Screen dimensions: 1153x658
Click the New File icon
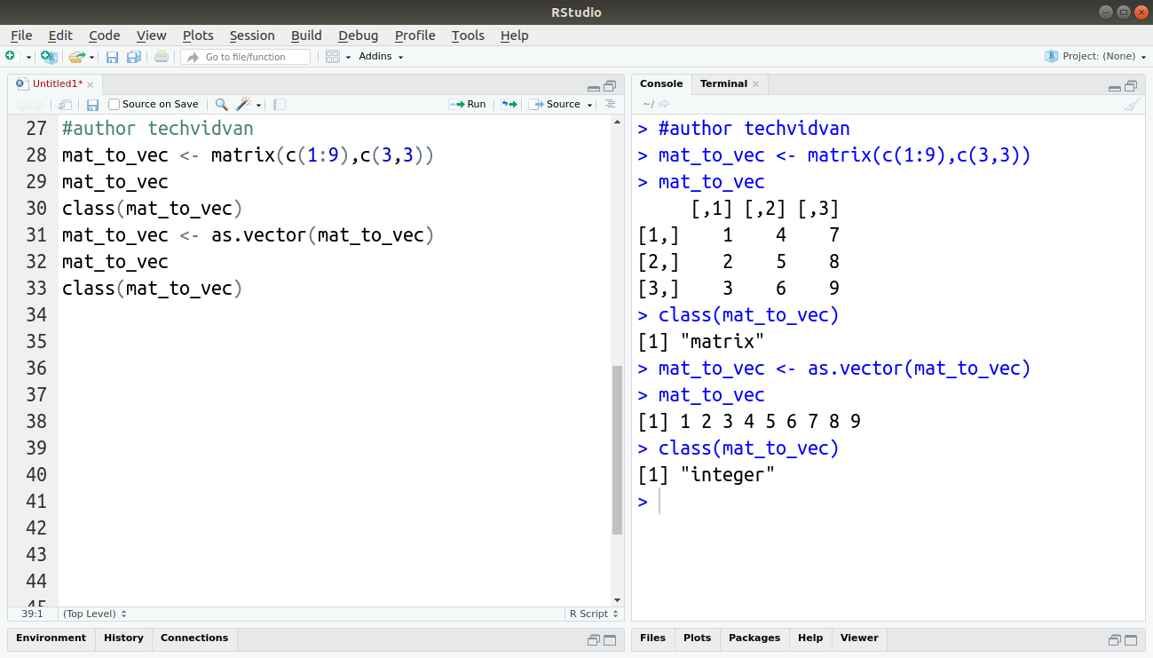pos(10,56)
